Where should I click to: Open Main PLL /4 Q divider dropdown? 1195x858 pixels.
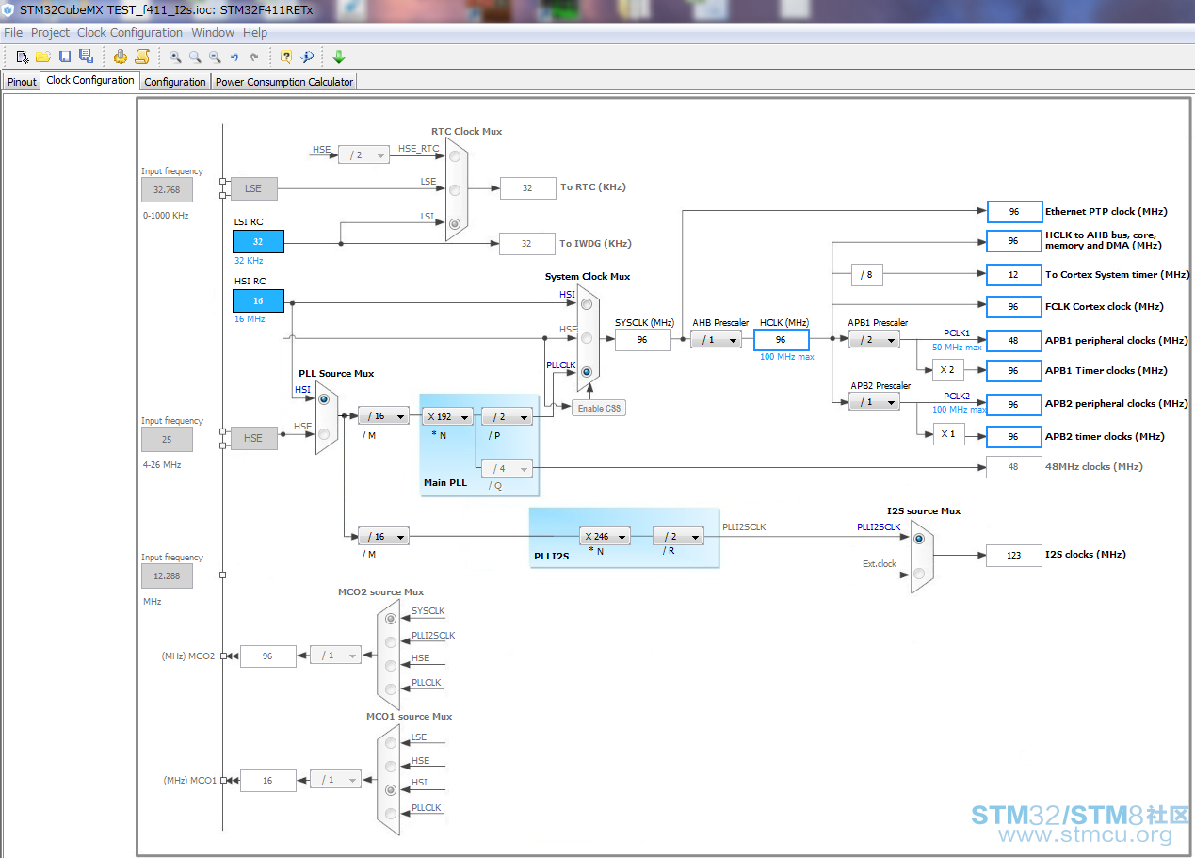click(507, 468)
